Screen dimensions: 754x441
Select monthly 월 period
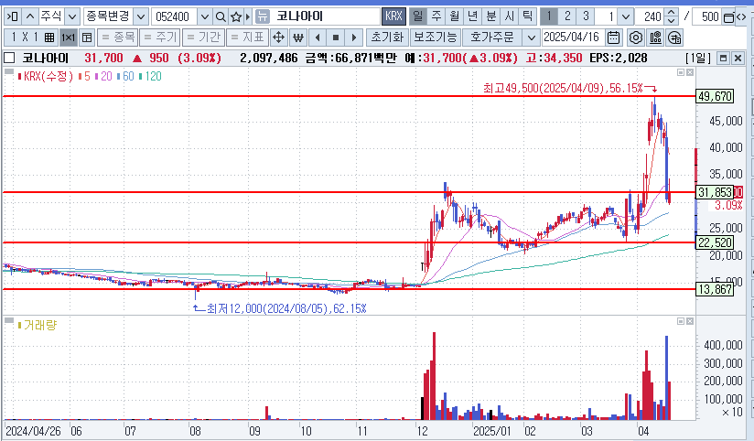tap(455, 16)
